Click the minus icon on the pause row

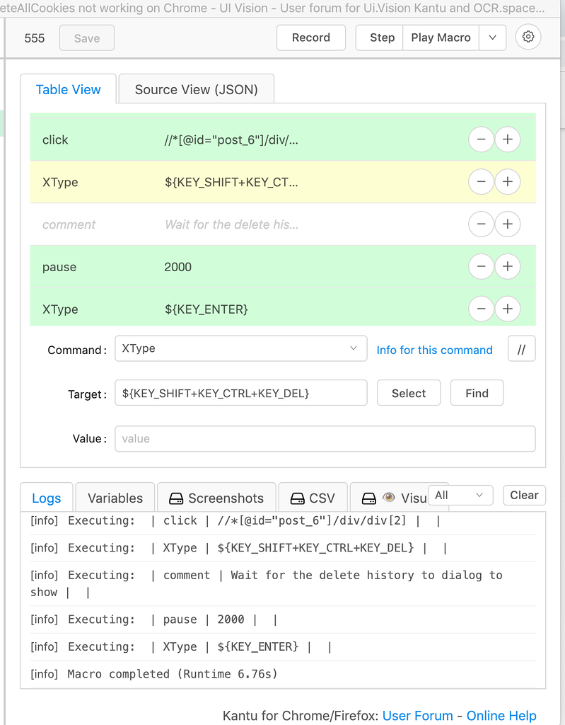481,266
